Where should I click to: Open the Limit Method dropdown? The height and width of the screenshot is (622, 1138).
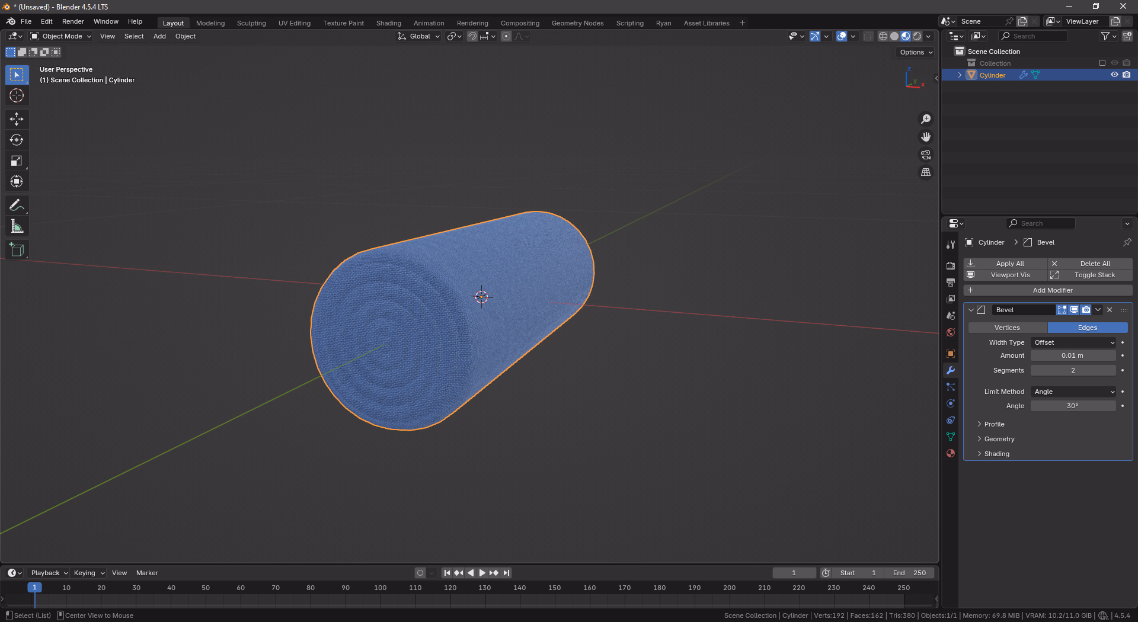point(1073,392)
